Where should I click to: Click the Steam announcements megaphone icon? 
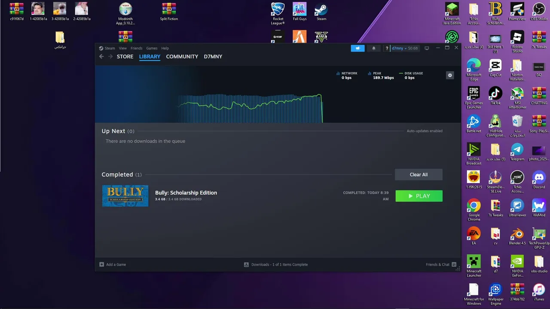[357, 48]
